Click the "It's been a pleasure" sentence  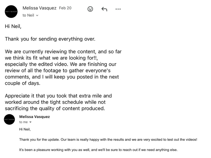pos(98,150)
